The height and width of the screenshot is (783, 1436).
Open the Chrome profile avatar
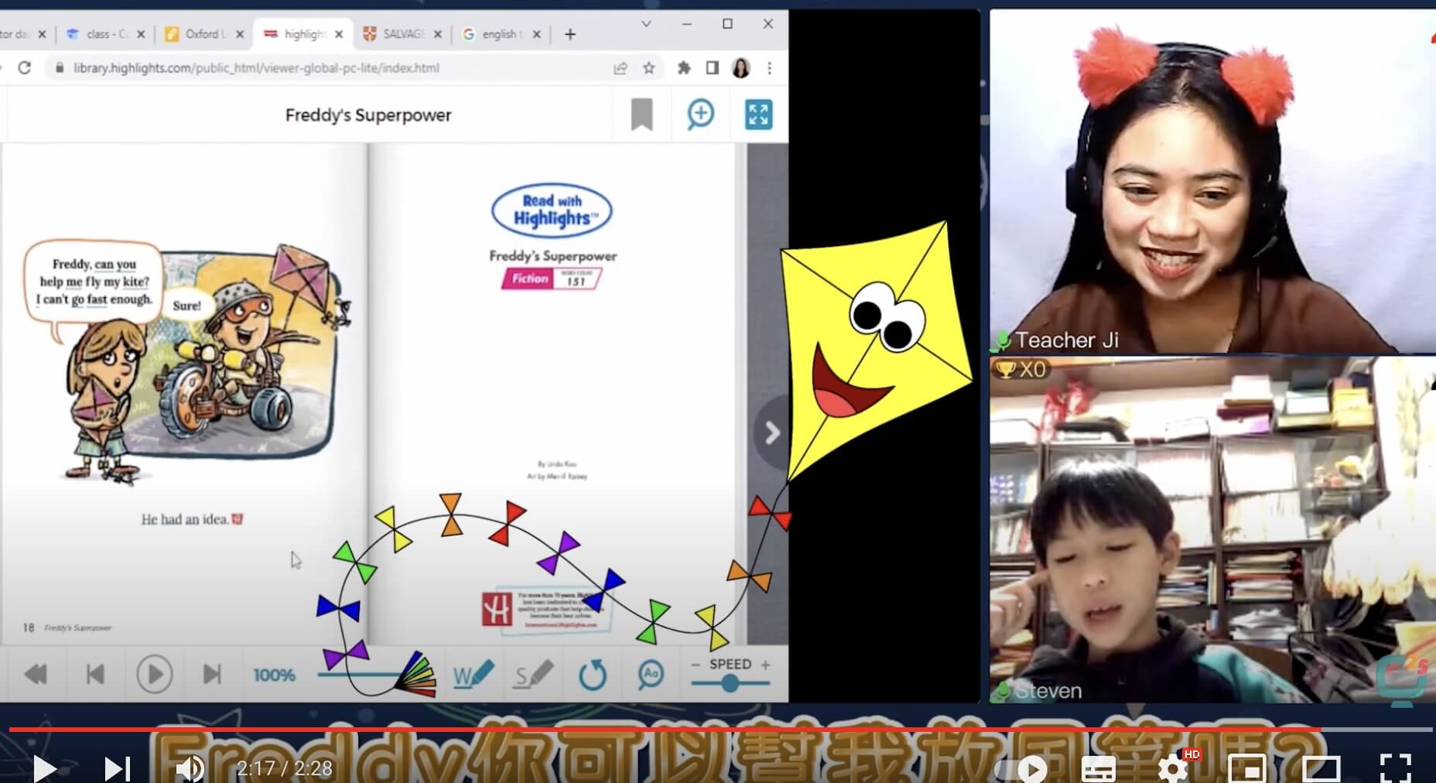coord(740,68)
